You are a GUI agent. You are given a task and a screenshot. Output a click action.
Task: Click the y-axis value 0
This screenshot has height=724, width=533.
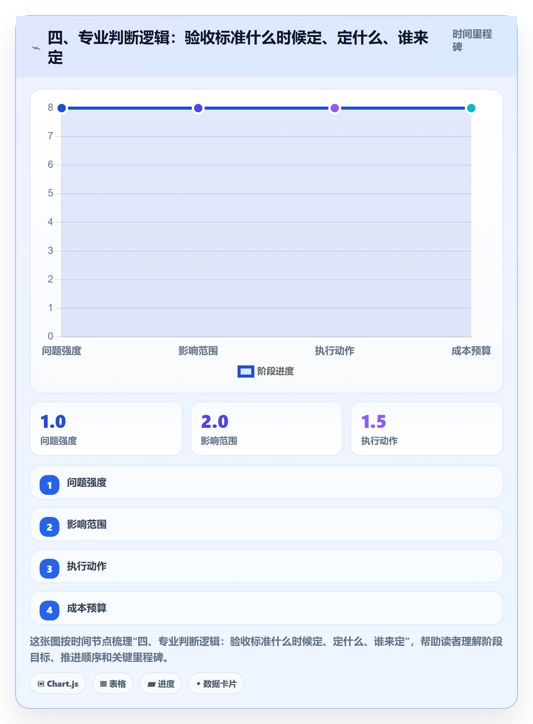click(50, 336)
